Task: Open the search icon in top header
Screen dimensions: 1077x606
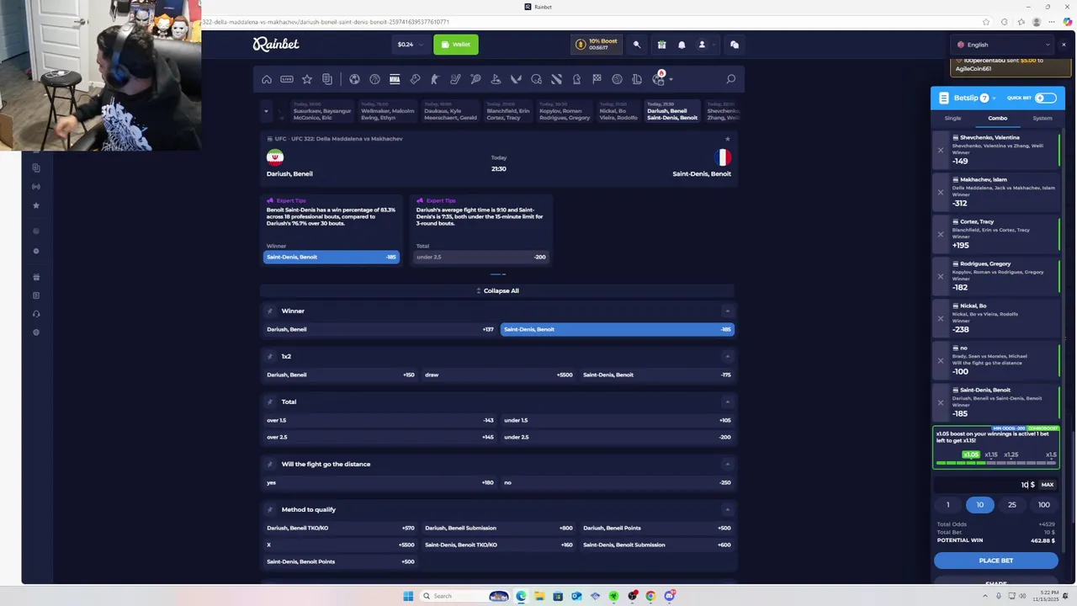Action: (637, 45)
